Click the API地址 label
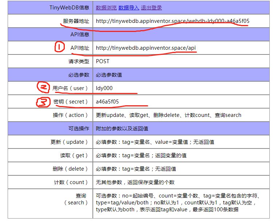 coord(80,48)
